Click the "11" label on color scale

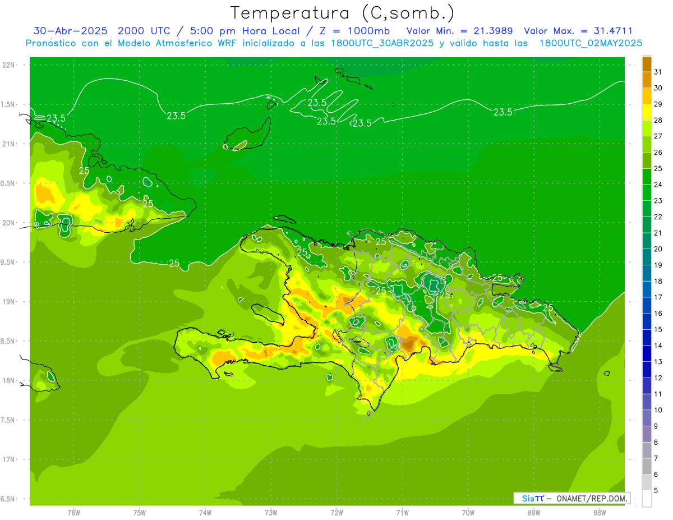(x=658, y=394)
